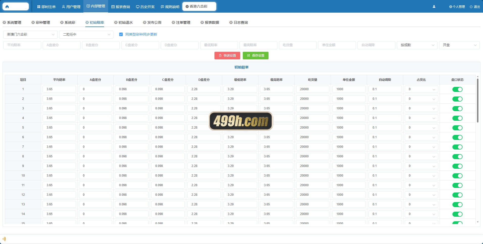Open 占货比 dropdown for row 1
This screenshot has width=483, height=244.
tap(421, 89)
